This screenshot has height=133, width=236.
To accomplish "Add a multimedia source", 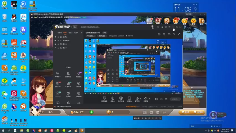I will (129, 99).
